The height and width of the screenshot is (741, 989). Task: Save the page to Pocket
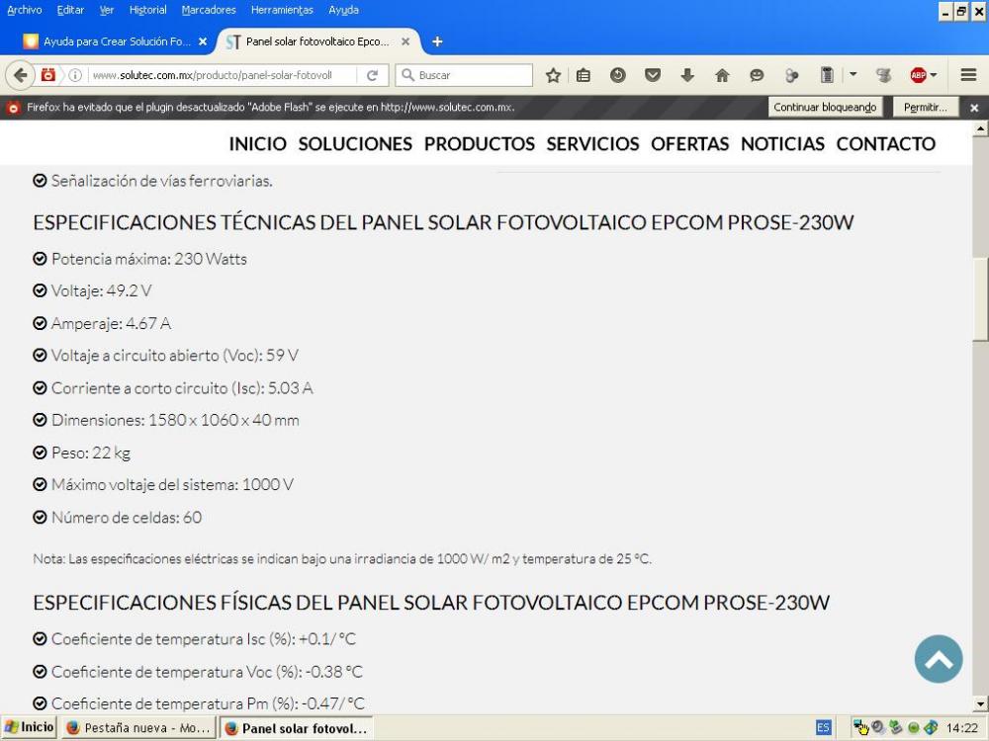[x=653, y=75]
